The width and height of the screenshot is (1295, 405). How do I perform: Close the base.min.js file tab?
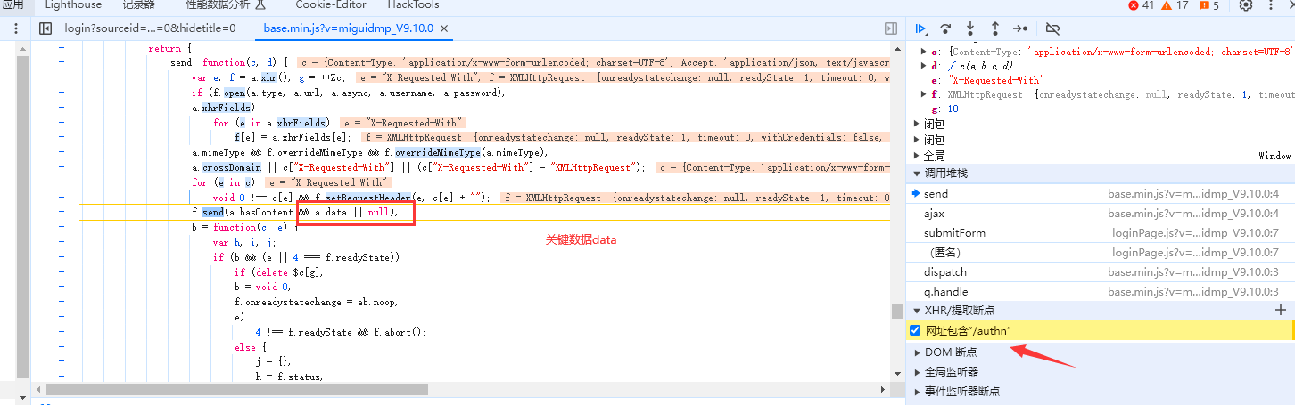(x=444, y=28)
